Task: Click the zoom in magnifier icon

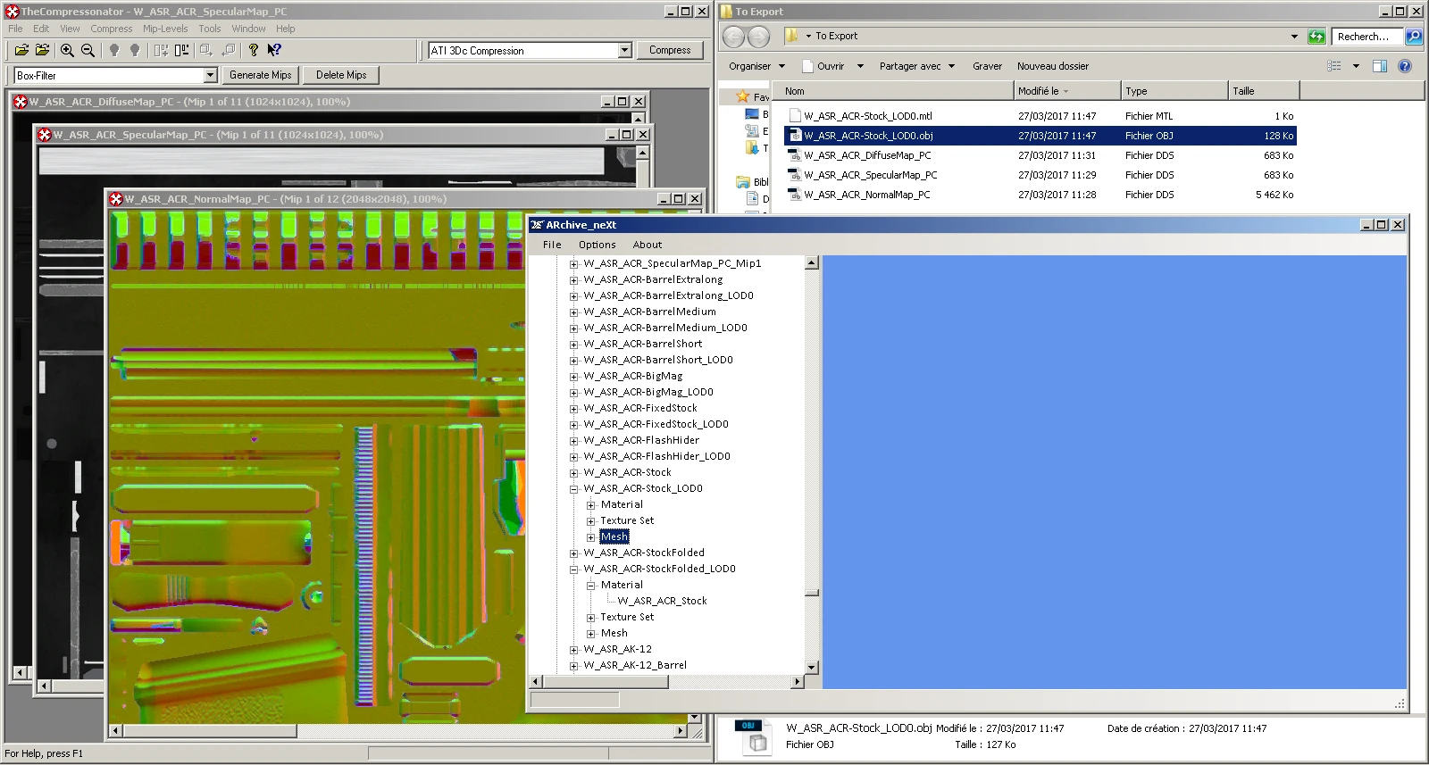Action: tap(67, 51)
